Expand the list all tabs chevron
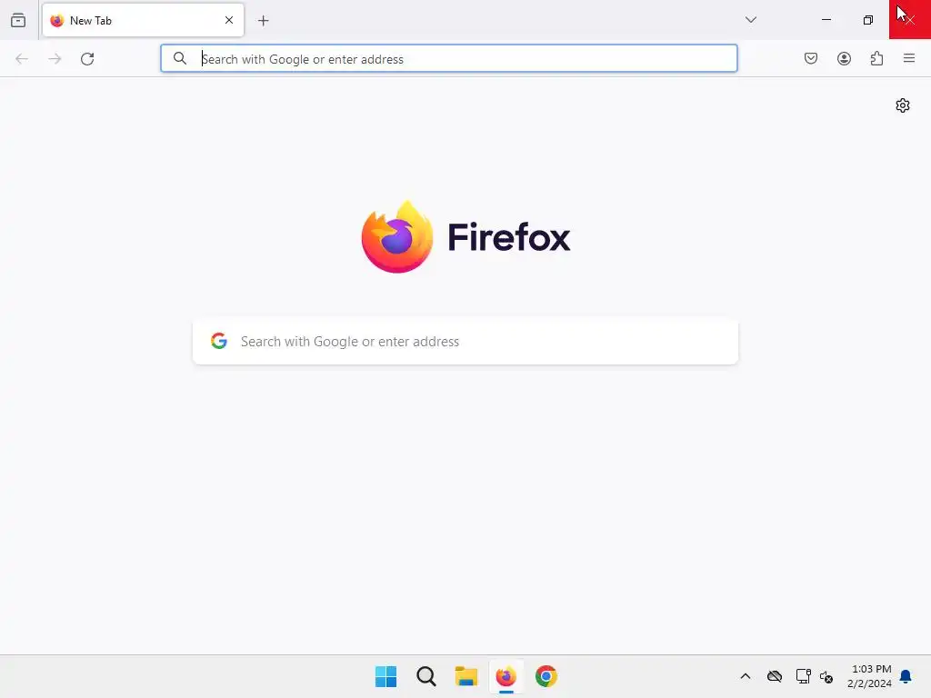Screen dimensions: 931x698 (750, 20)
